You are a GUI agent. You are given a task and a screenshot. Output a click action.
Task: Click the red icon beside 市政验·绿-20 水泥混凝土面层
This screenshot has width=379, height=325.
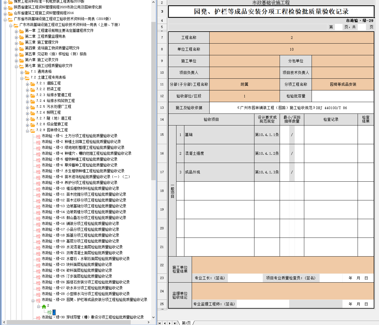coord(38,247)
